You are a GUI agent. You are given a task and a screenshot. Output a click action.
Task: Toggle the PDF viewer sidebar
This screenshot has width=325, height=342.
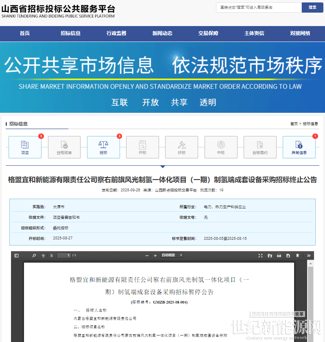tap(17, 256)
